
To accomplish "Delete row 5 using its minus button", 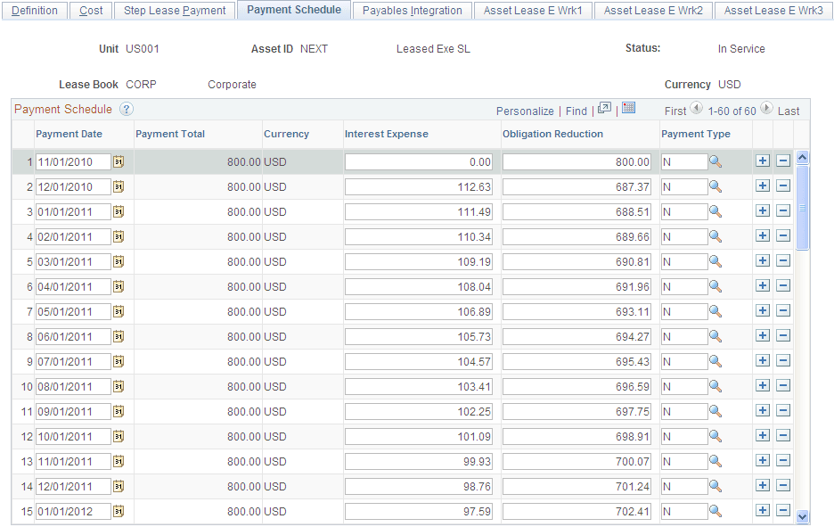I will tap(785, 261).
